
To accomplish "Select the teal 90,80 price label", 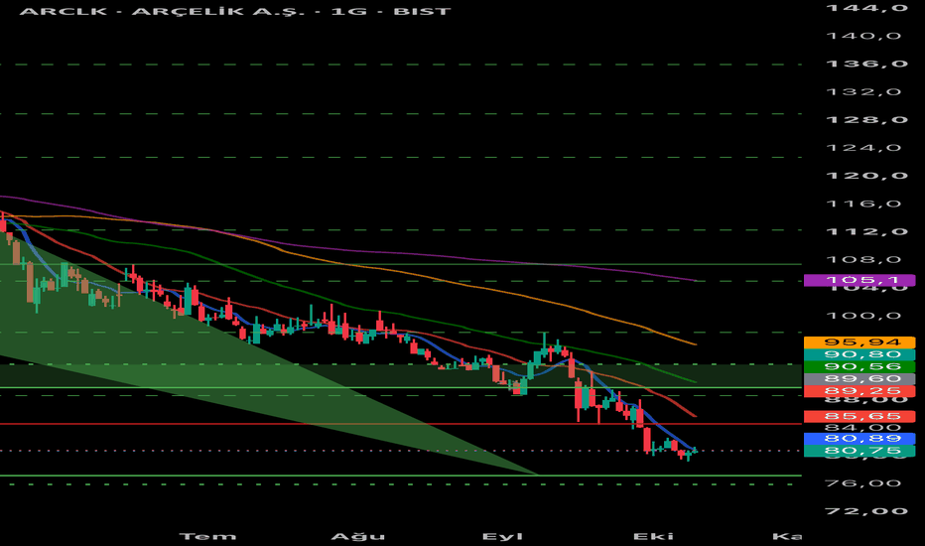I will tap(859, 354).
